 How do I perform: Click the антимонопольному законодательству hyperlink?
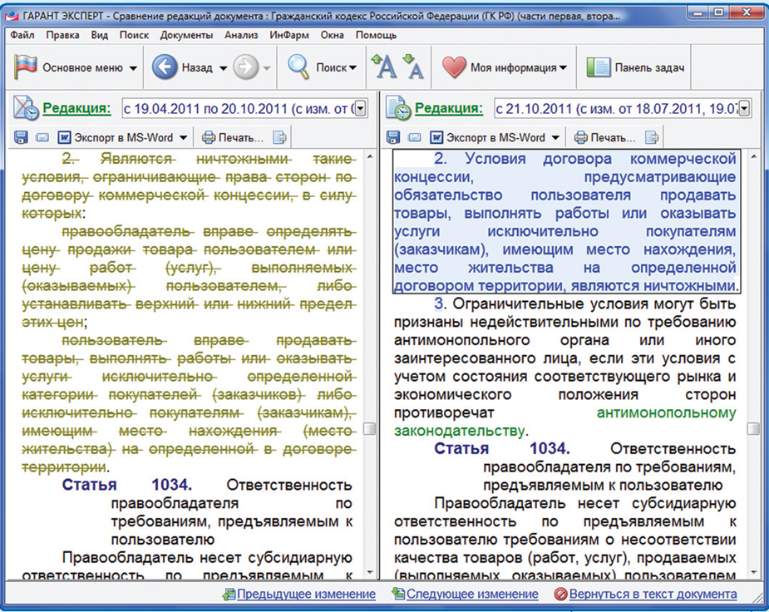tap(666, 412)
